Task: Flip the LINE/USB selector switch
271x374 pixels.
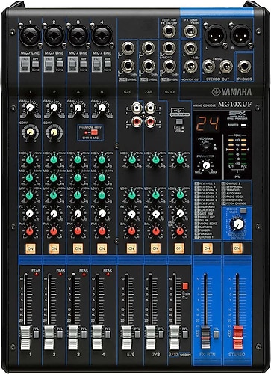Action: click(179, 122)
